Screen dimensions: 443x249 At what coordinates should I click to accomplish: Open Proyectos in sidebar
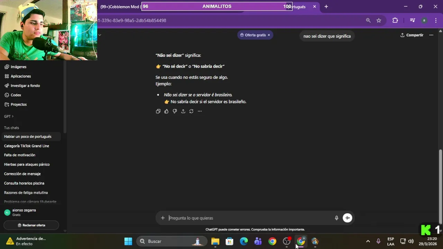pyautogui.click(x=18, y=104)
